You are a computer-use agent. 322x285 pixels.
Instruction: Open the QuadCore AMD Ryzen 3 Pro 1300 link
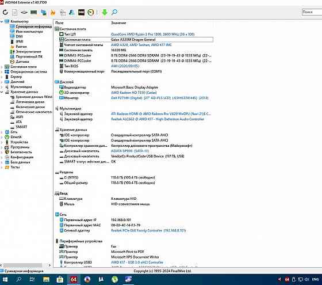click(152, 34)
